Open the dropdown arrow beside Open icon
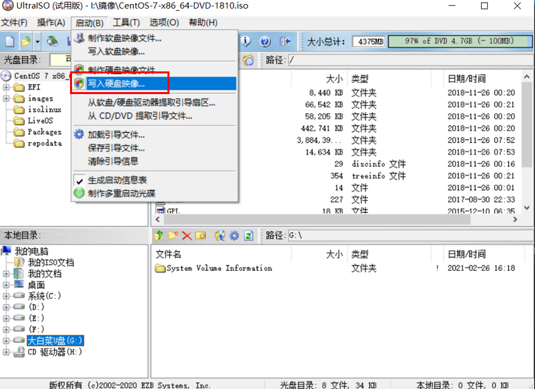535x389 pixels. pos(37,41)
